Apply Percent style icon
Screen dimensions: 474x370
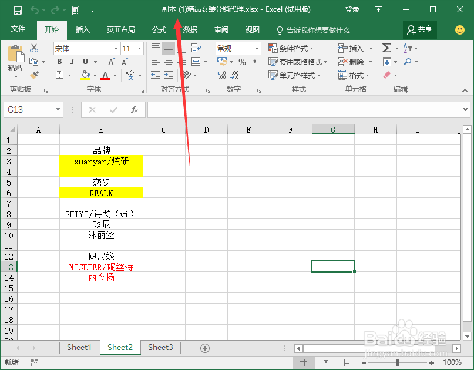(x=242, y=62)
